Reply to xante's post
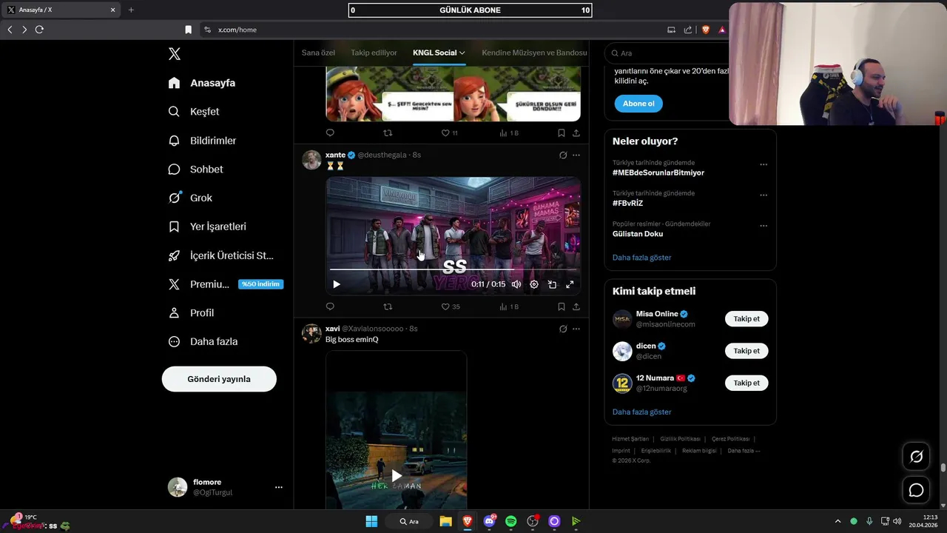947x533 pixels. pyautogui.click(x=330, y=306)
